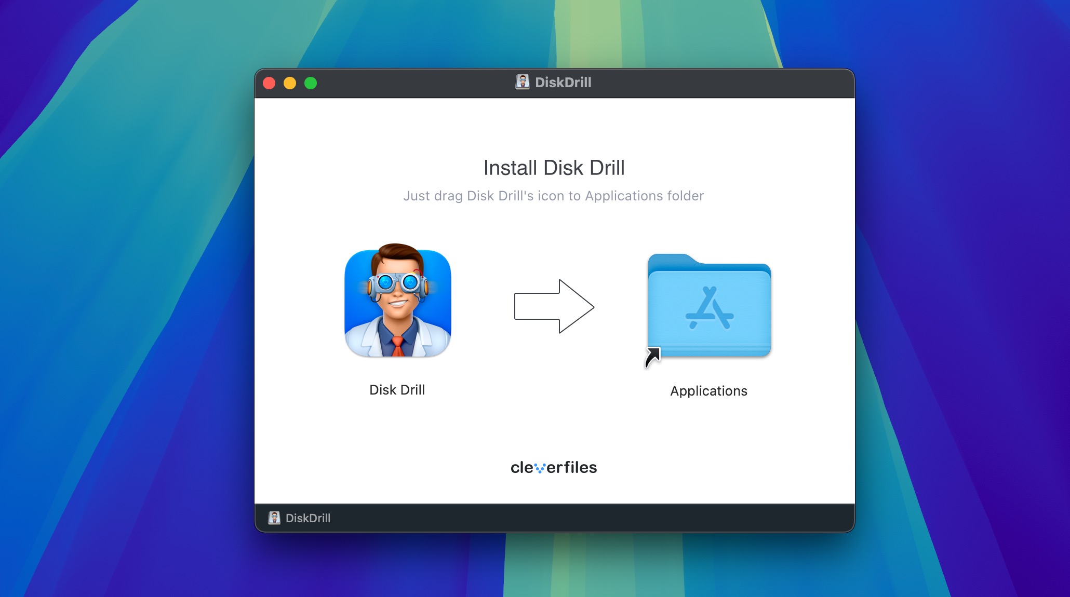
Task: Click the DiskDrill text in bottom path bar
Action: coord(307,518)
